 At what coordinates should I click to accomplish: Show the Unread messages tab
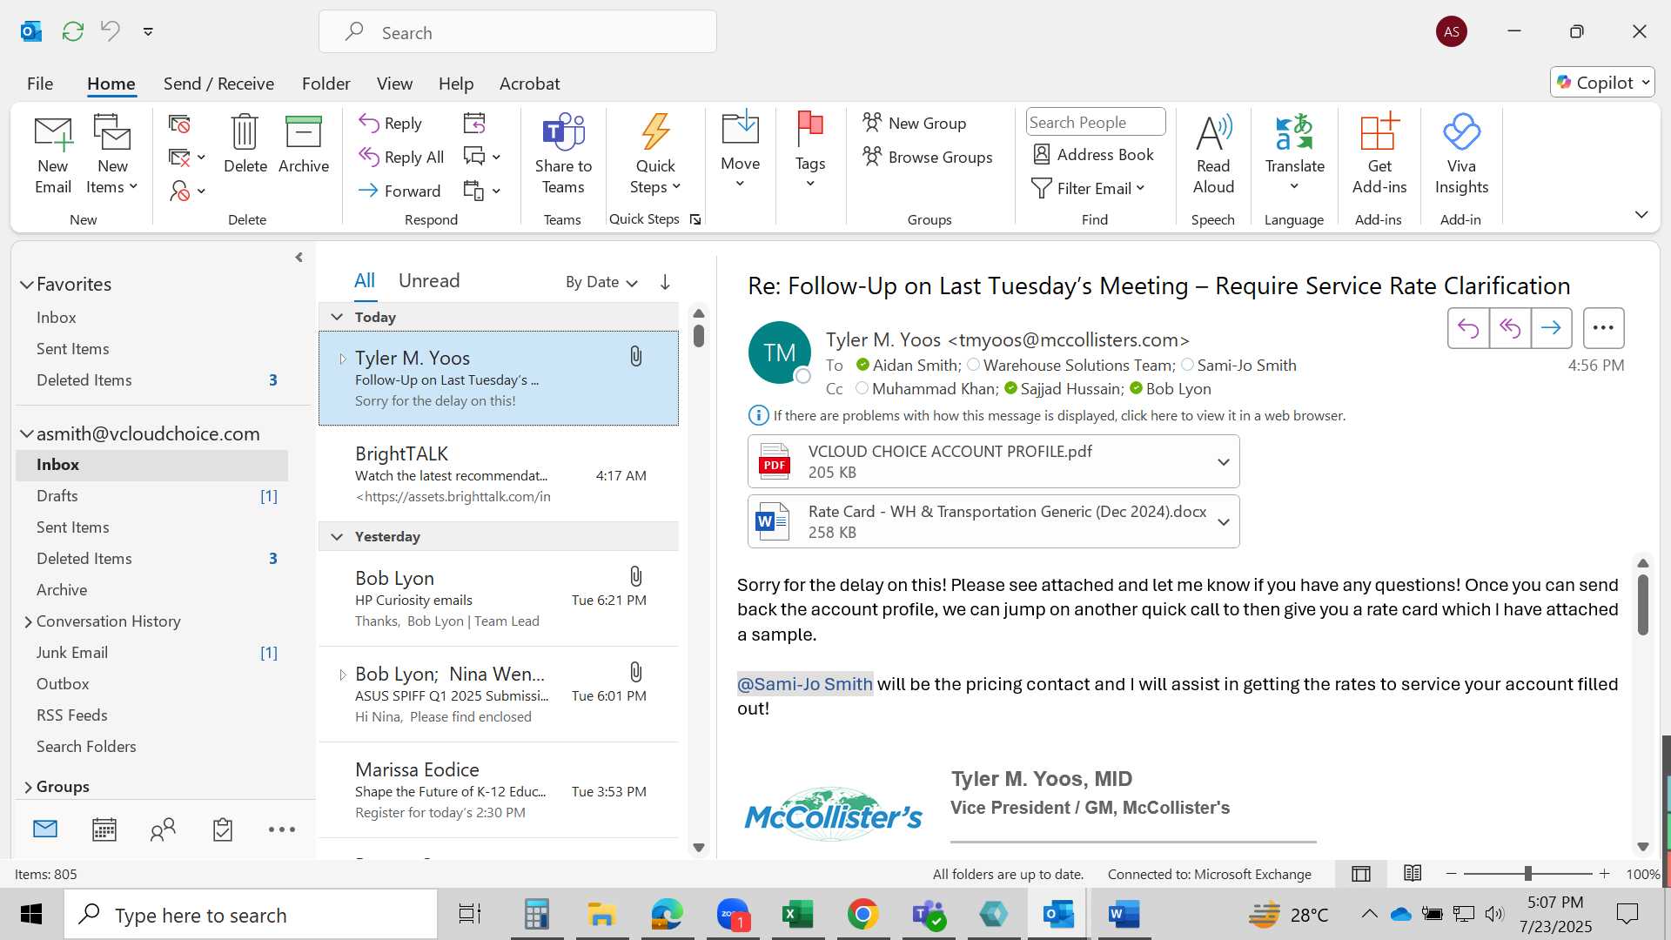click(x=428, y=280)
